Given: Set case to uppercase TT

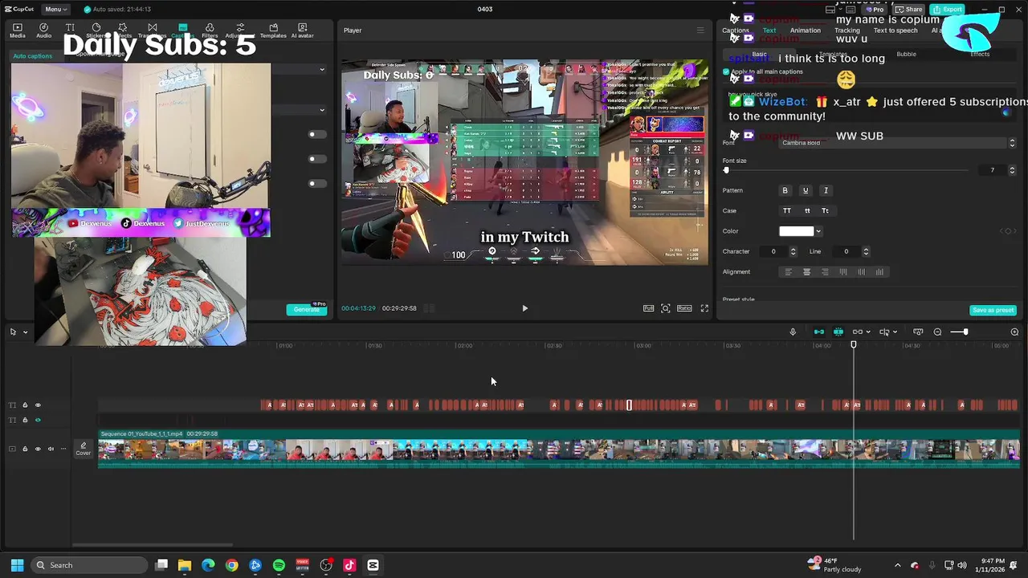Looking at the screenshot, I should 787,210.
